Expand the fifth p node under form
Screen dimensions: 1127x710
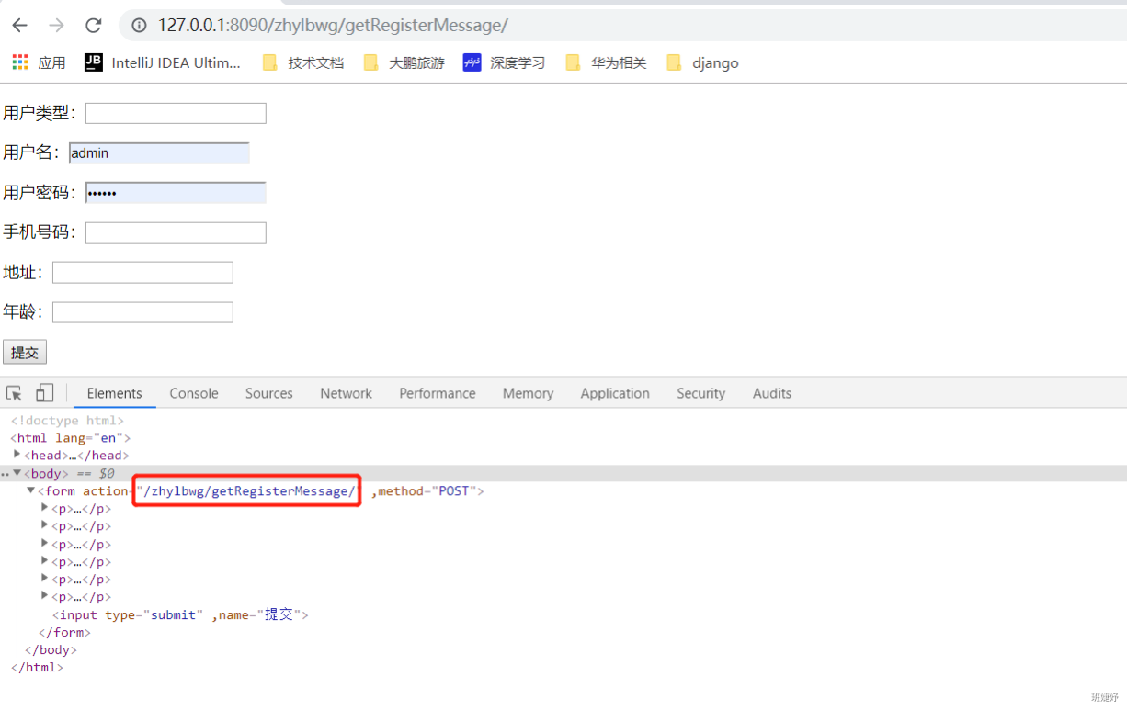pos(45,579)
